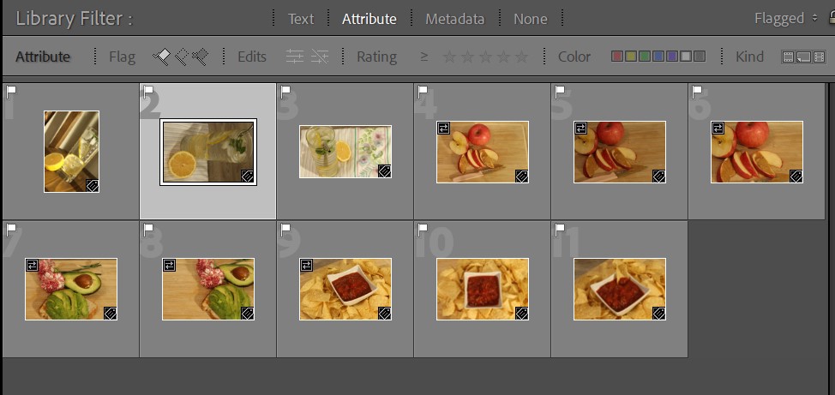The height and width of the screenshot is (395, 835).
Task: Switch to the Text filter tab
Action: point(301,18)
